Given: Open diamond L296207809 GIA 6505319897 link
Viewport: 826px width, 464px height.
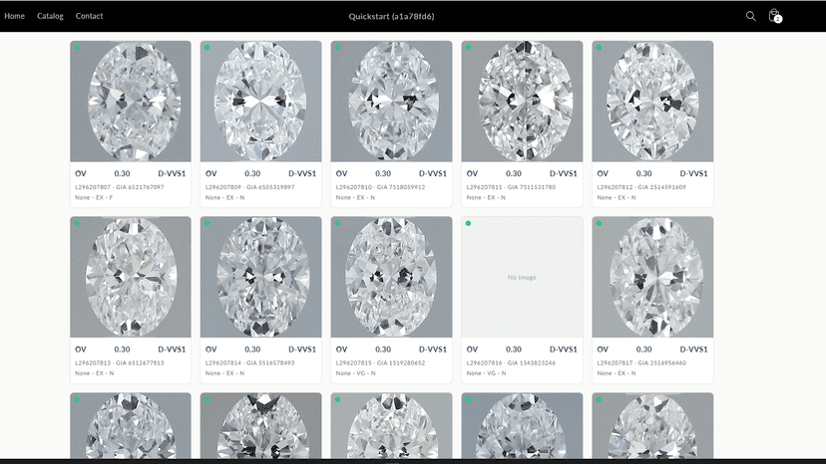Looking at the screenshot, I should pos(250,187).
